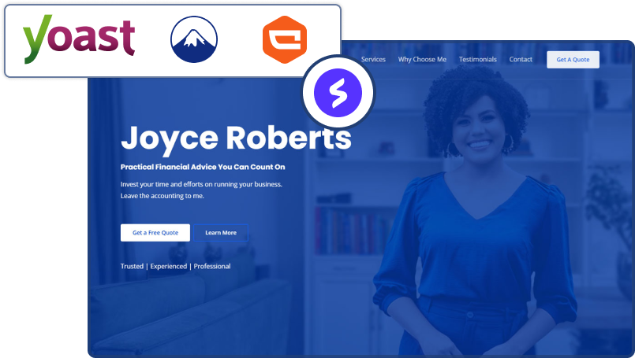
Task: Open the Services menu item
Action: click(373, 59)
